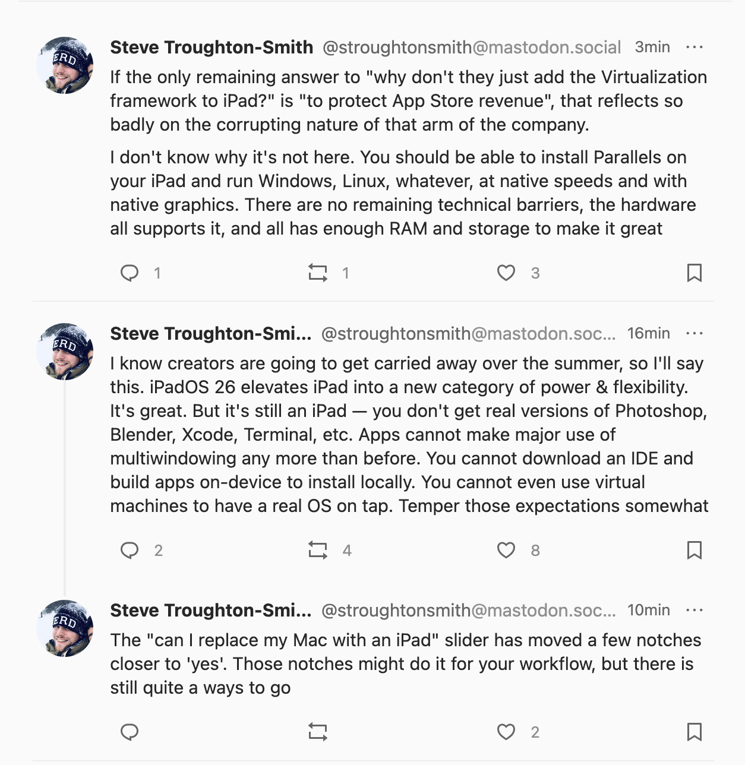Open replies on the iPadOS 26 post
Image resolution: width=745 pixels, height=765 pixels.
(131, 551)
